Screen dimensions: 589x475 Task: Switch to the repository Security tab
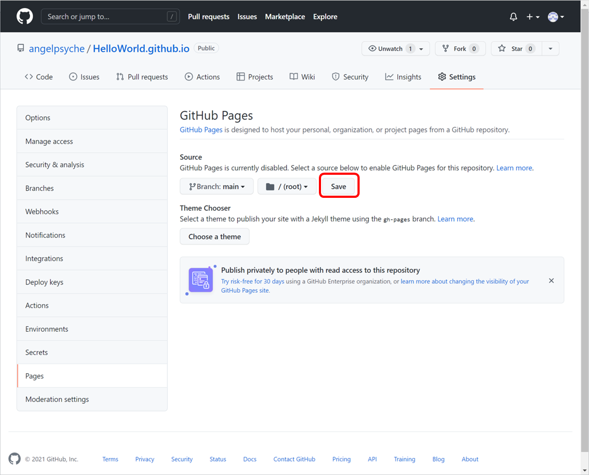350,77
